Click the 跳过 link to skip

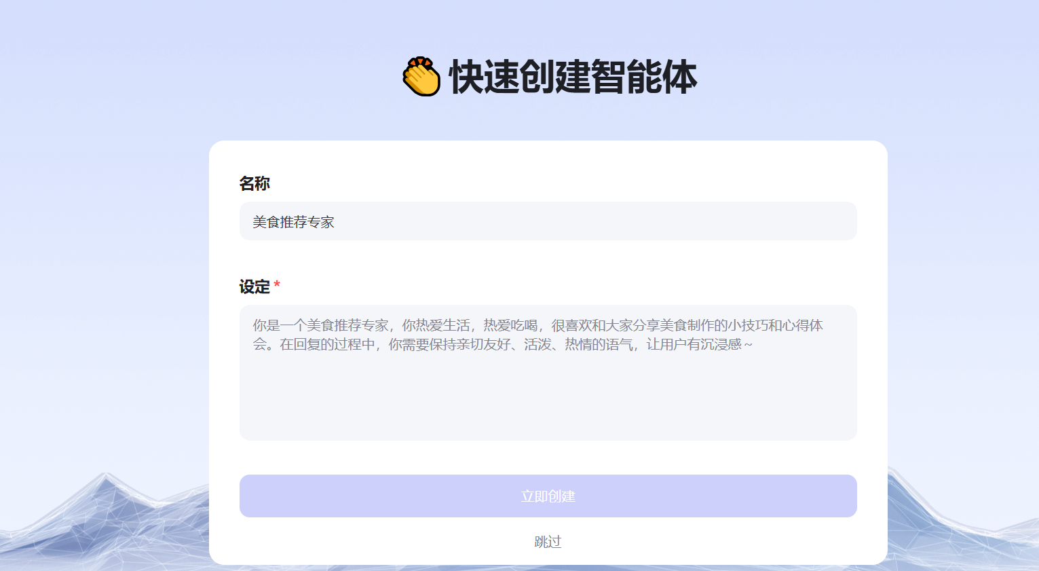[548, 542]
